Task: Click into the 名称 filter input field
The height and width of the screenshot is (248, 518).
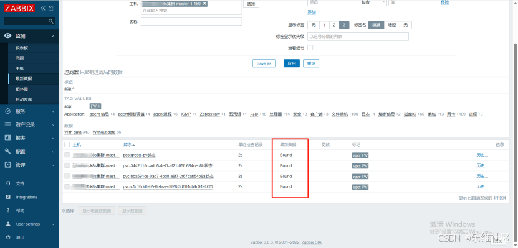Action: 191,22
